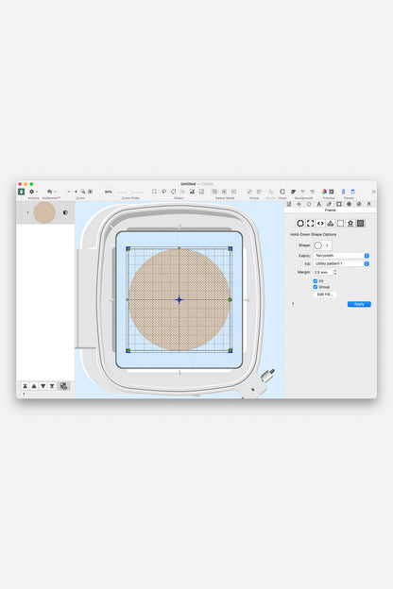The height and width of the screenshot is (589, 393).
Task: Switch to the first panel tab icon
Action: click(289, 204)
